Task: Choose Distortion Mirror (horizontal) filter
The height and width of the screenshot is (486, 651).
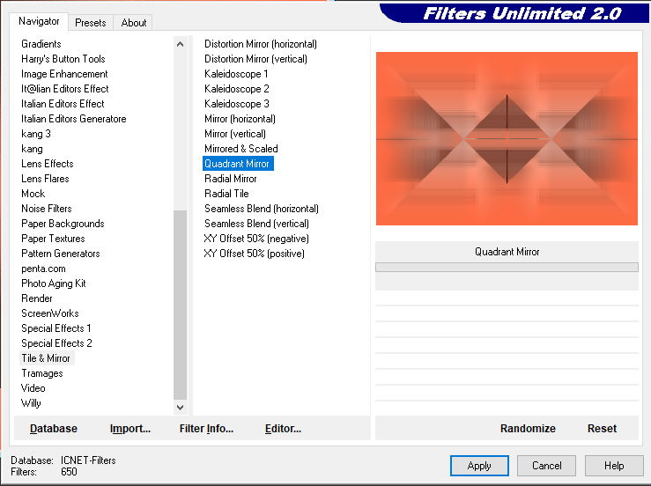Action: point(261,44)
